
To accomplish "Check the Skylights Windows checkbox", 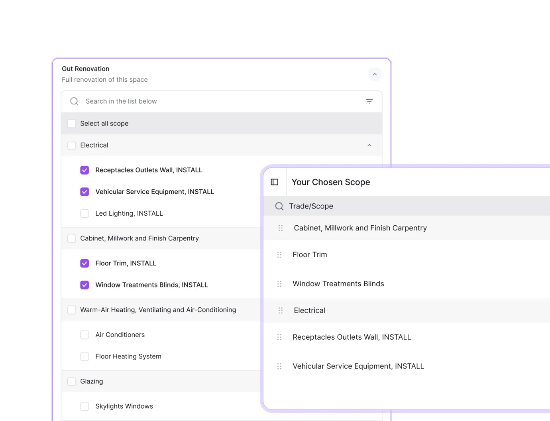I will [84, 406].
